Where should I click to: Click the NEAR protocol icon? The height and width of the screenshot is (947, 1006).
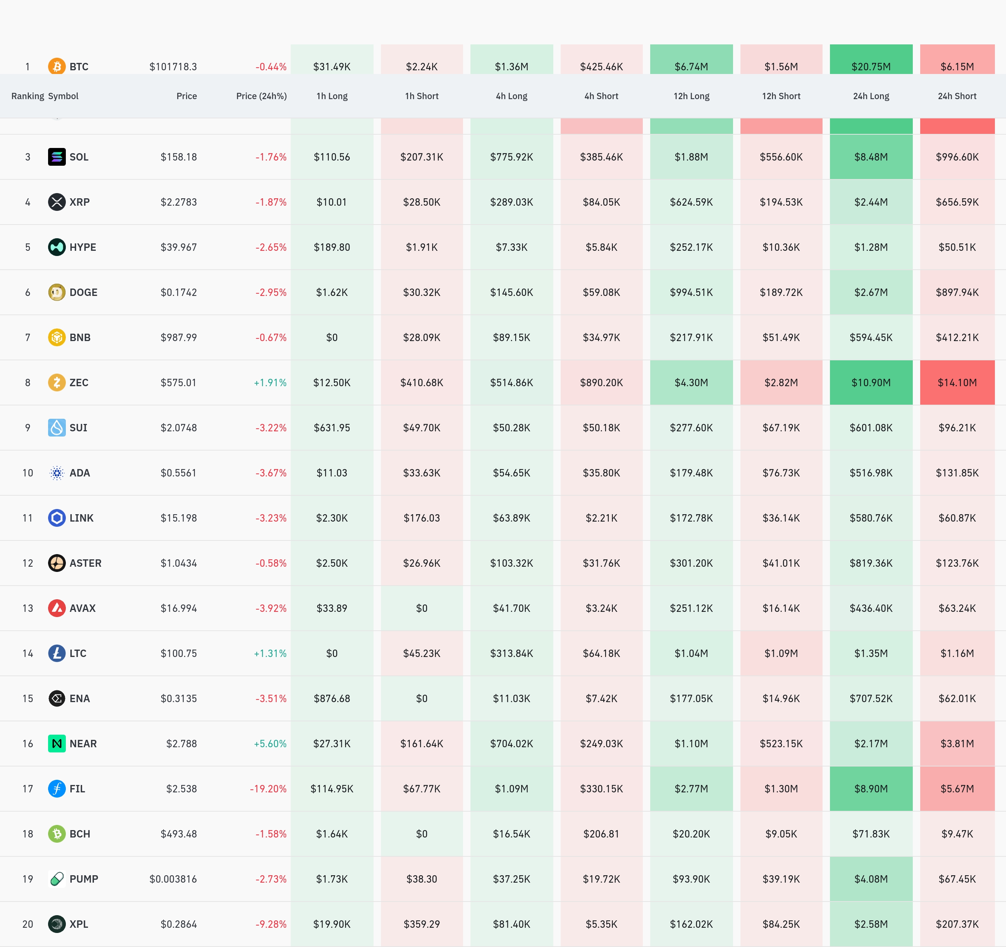57,744
